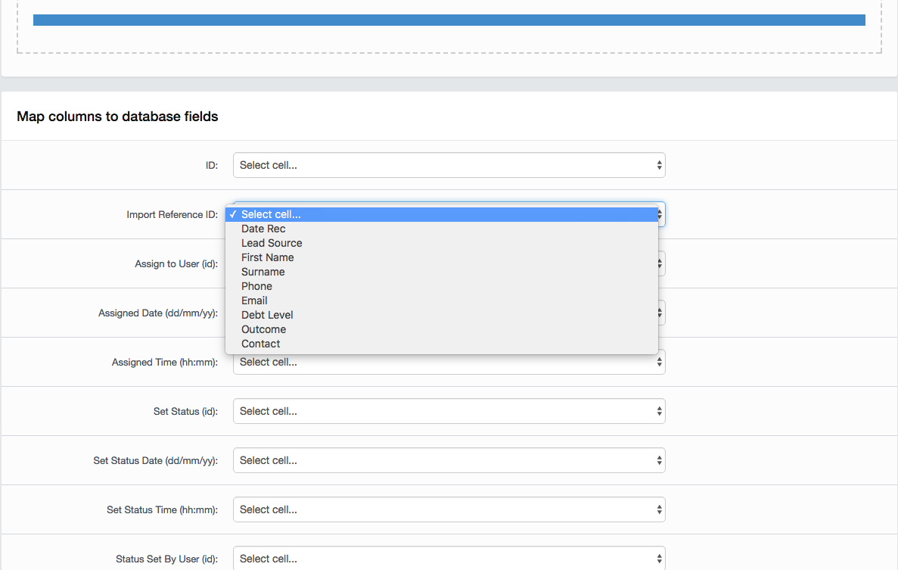Select 'Email' in the open dropdown
898x570 pixels.
(254, 301)
